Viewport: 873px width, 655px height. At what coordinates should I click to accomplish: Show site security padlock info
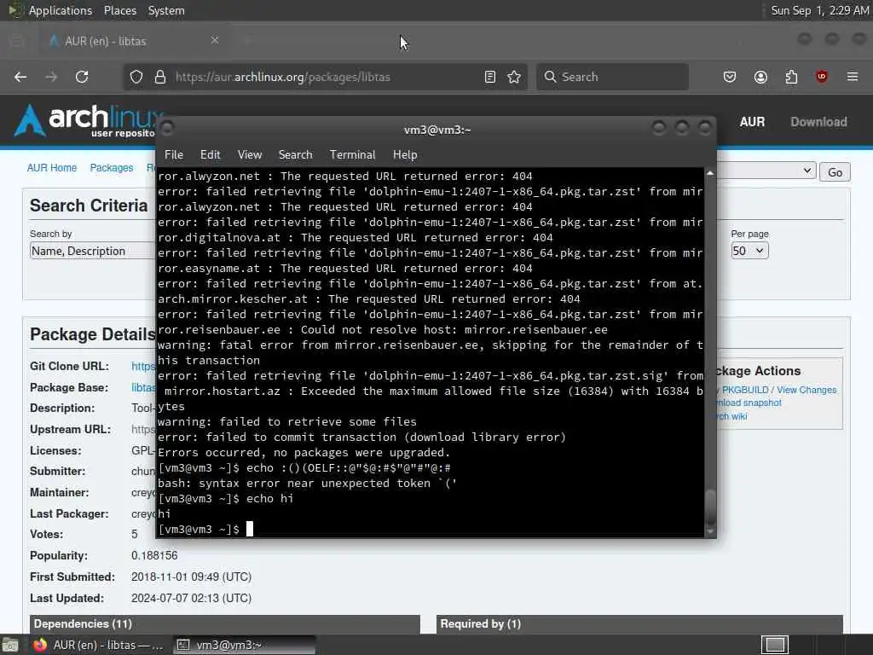(160, 77)
